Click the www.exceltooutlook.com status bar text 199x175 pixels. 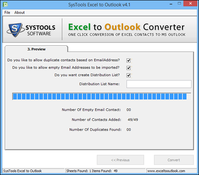[x=166, y=171]
